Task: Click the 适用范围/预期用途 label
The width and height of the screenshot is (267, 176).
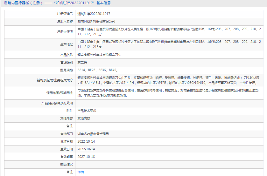Action: [60, 93]
